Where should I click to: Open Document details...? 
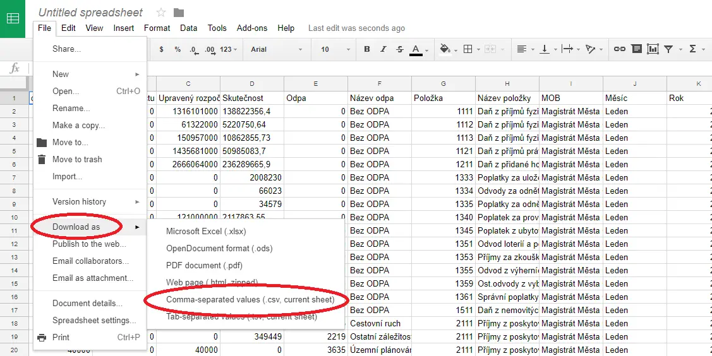[90, 304]
